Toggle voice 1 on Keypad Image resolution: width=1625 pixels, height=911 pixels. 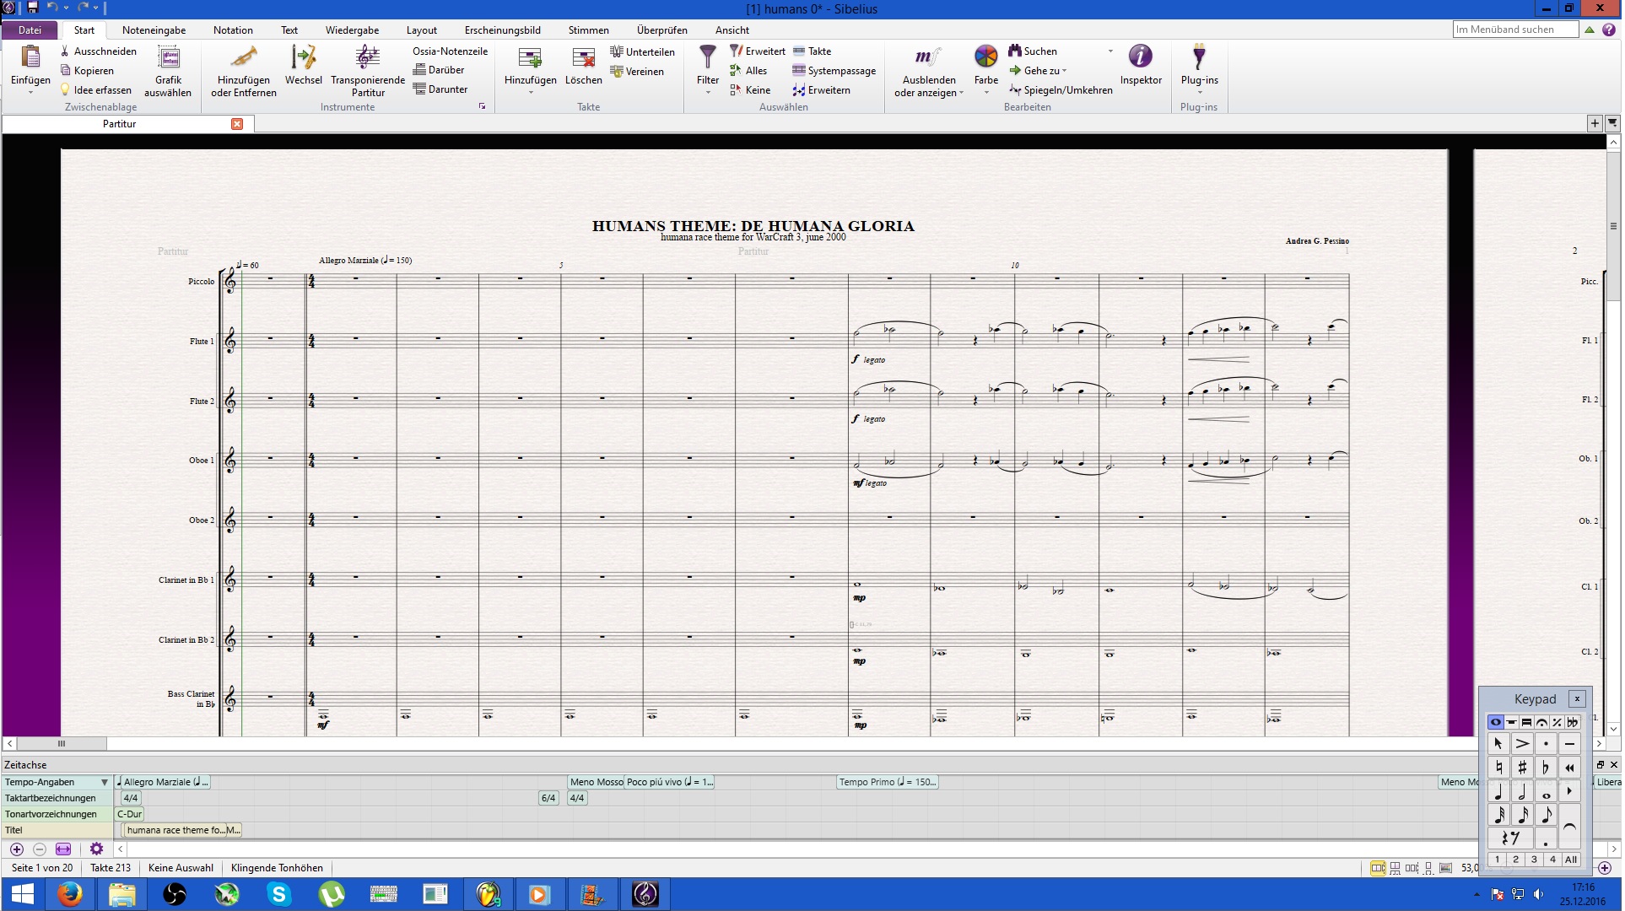[x=1497, y=860]
